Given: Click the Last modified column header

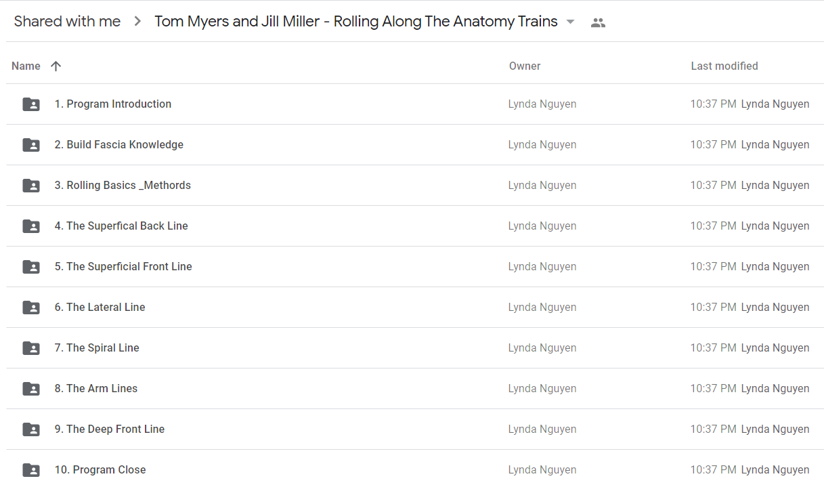Looking at the screenshot, I should (x=724, y=66).
